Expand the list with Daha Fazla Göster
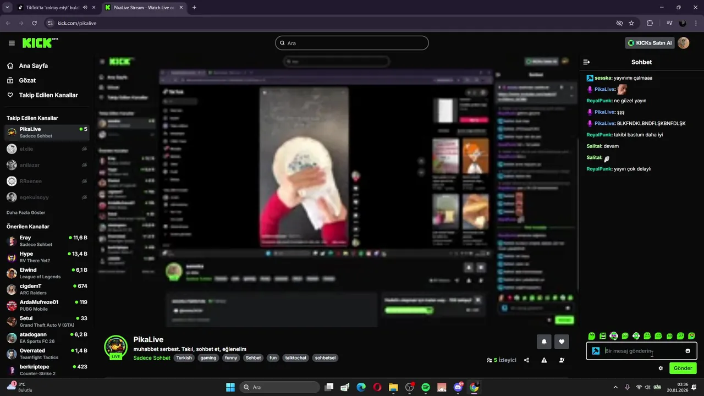This screenshot has height=396, width=704. coord(26,212)
